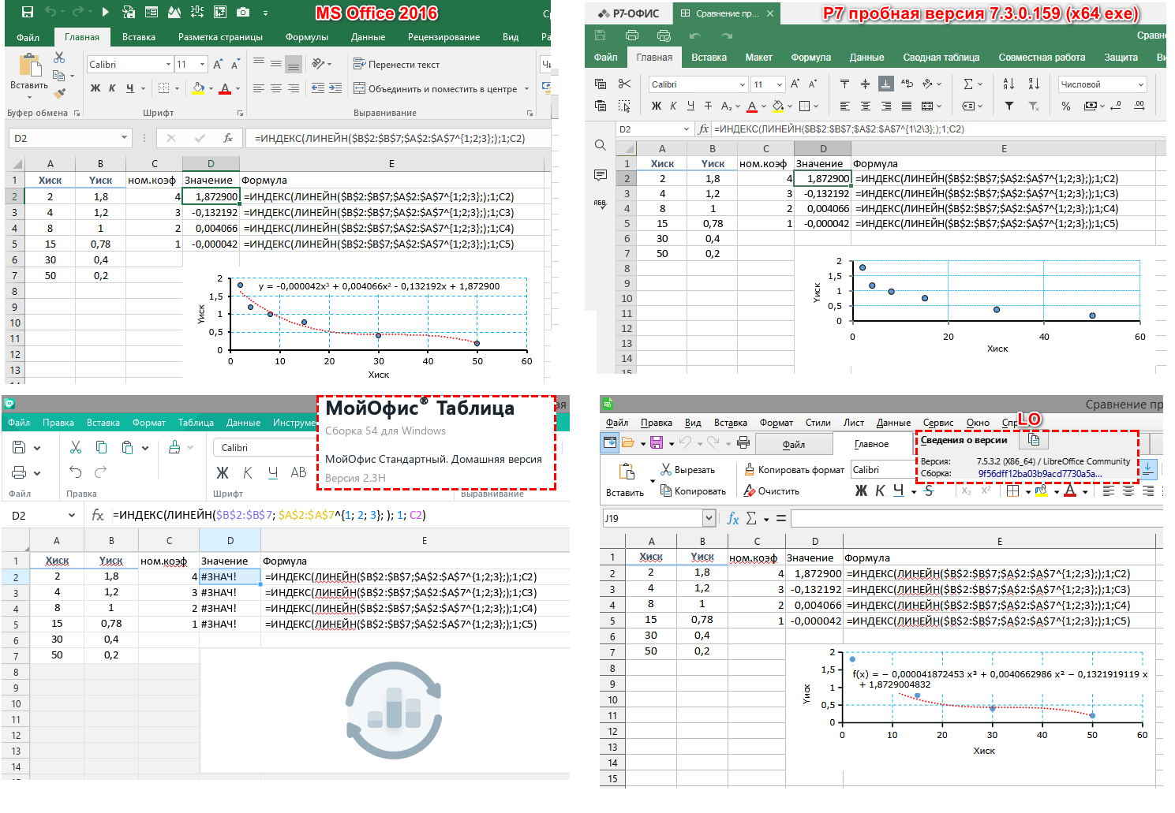
Task: Toggle bold Ж in P7-Office
Action: click(657, 106)
